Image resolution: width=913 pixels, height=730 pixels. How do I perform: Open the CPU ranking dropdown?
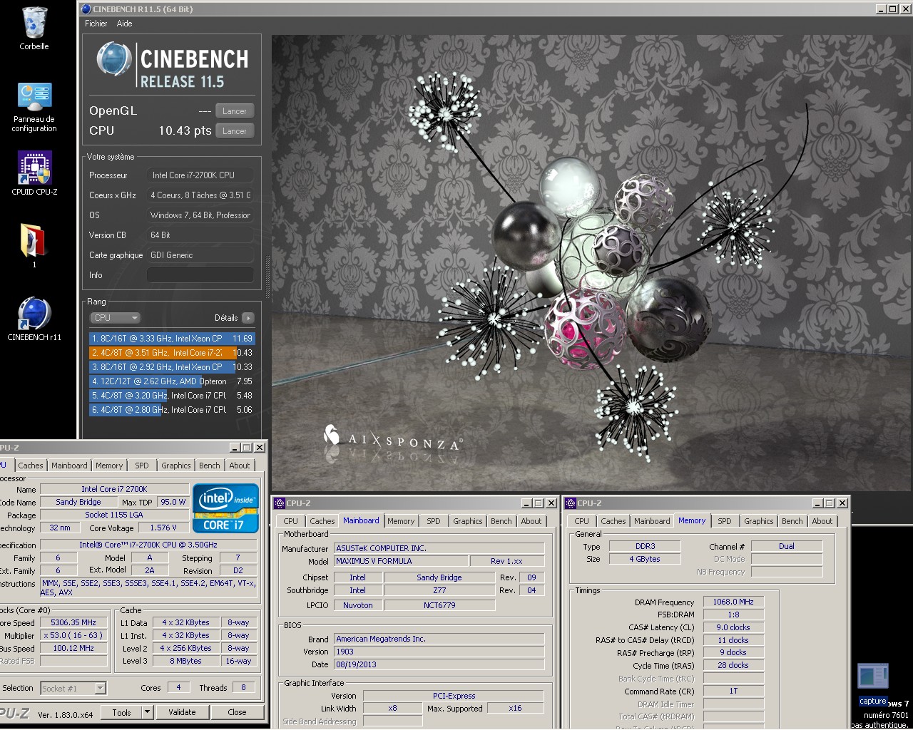tap(115, 318)
